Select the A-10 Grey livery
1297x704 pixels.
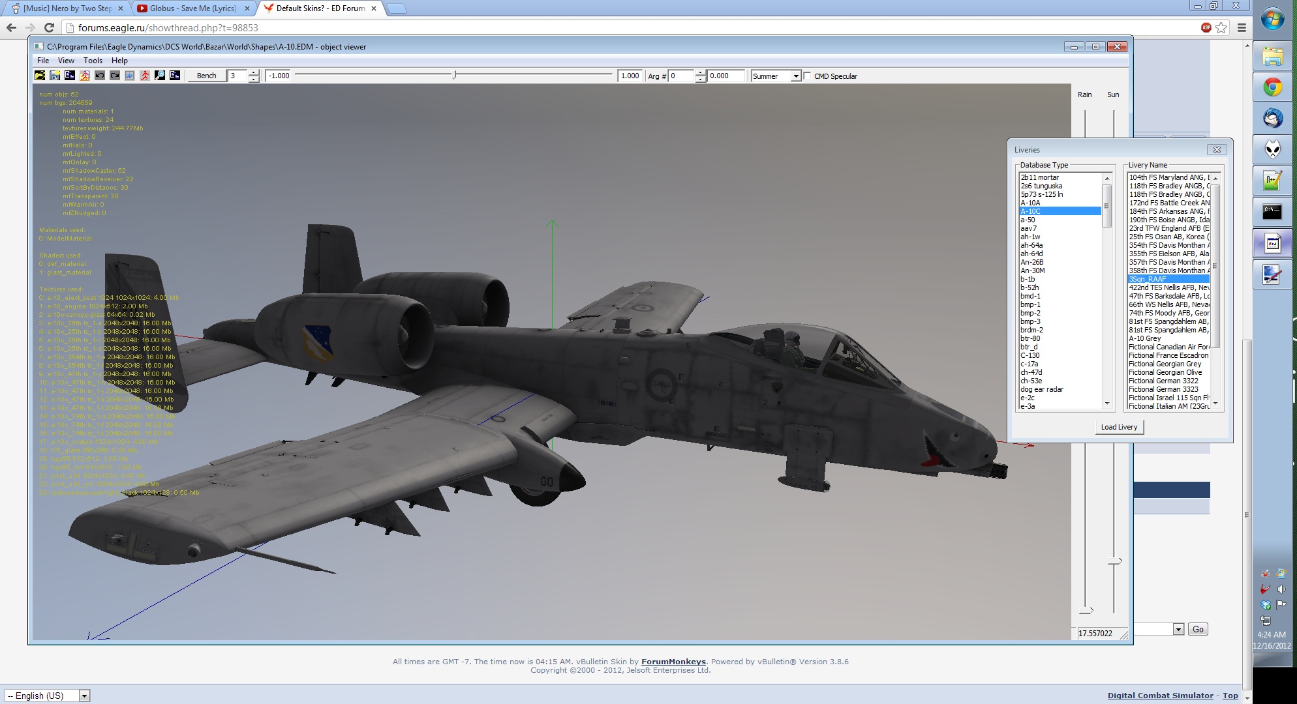1168,338
